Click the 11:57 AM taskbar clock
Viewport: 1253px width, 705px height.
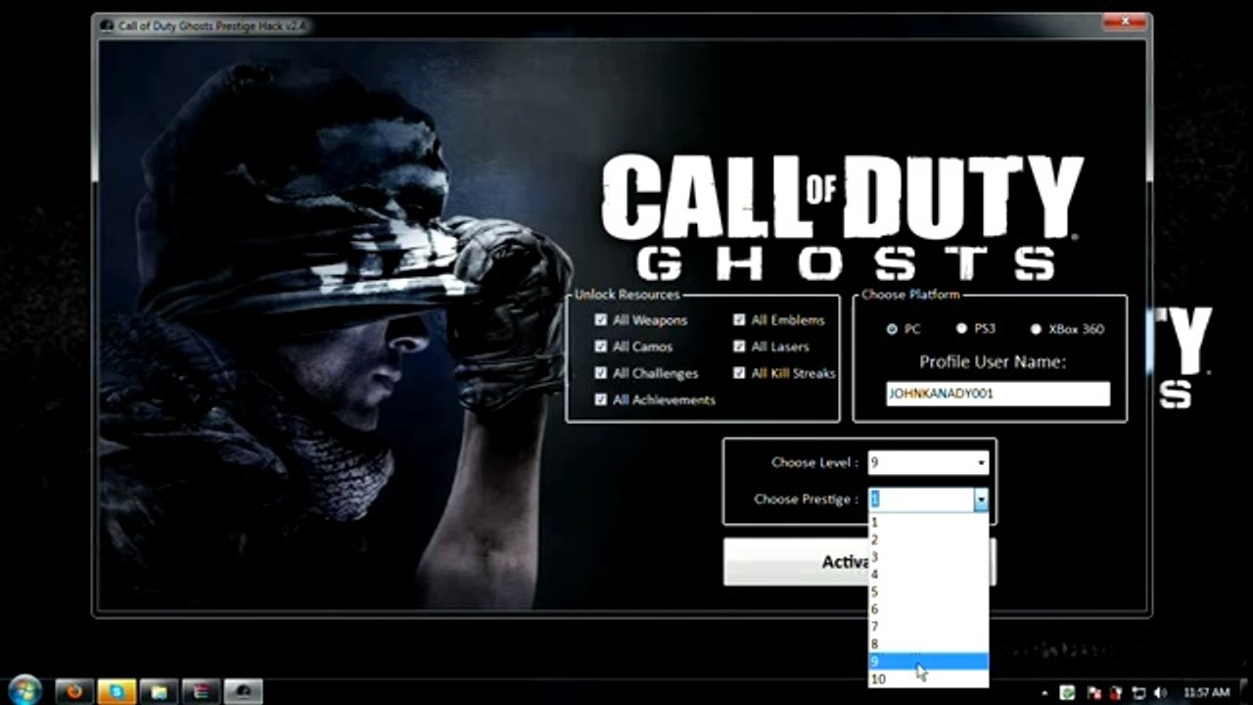coord(1206,693)
